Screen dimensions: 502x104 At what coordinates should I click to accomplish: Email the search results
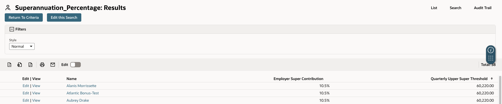[x=53, y=65]
